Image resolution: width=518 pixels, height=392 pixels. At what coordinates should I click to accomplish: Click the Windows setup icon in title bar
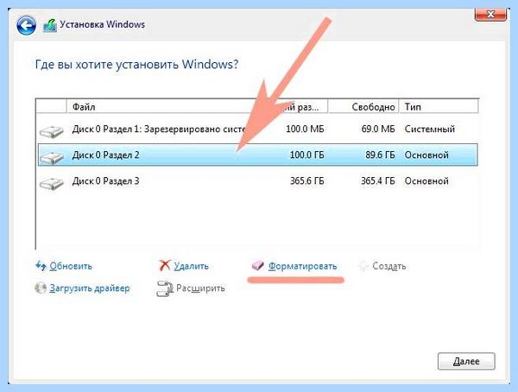point(50,25)
